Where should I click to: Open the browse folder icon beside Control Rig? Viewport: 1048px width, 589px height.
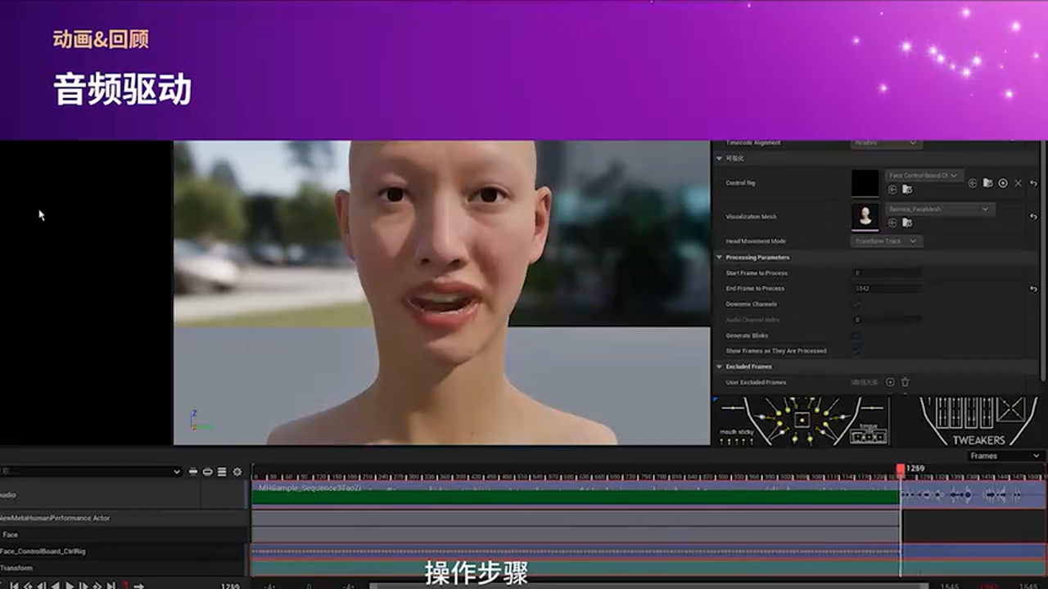click(x=988, y=183)
